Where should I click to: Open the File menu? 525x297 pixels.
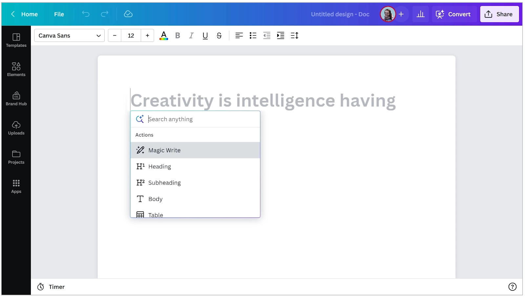(59, 14)
